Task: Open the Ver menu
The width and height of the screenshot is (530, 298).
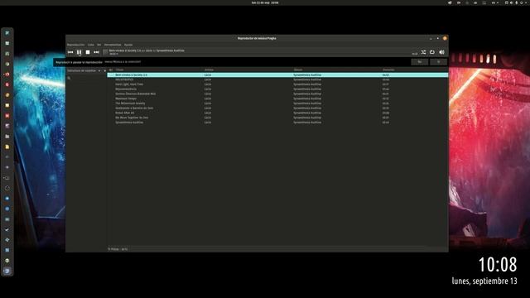Action: [x=99, y=45]
